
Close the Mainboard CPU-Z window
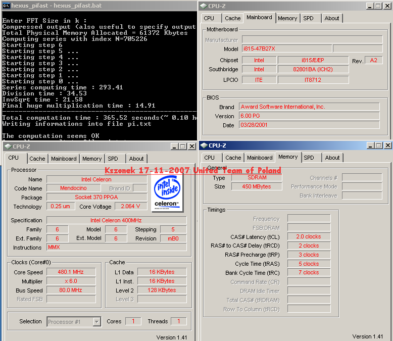[387, 6]
